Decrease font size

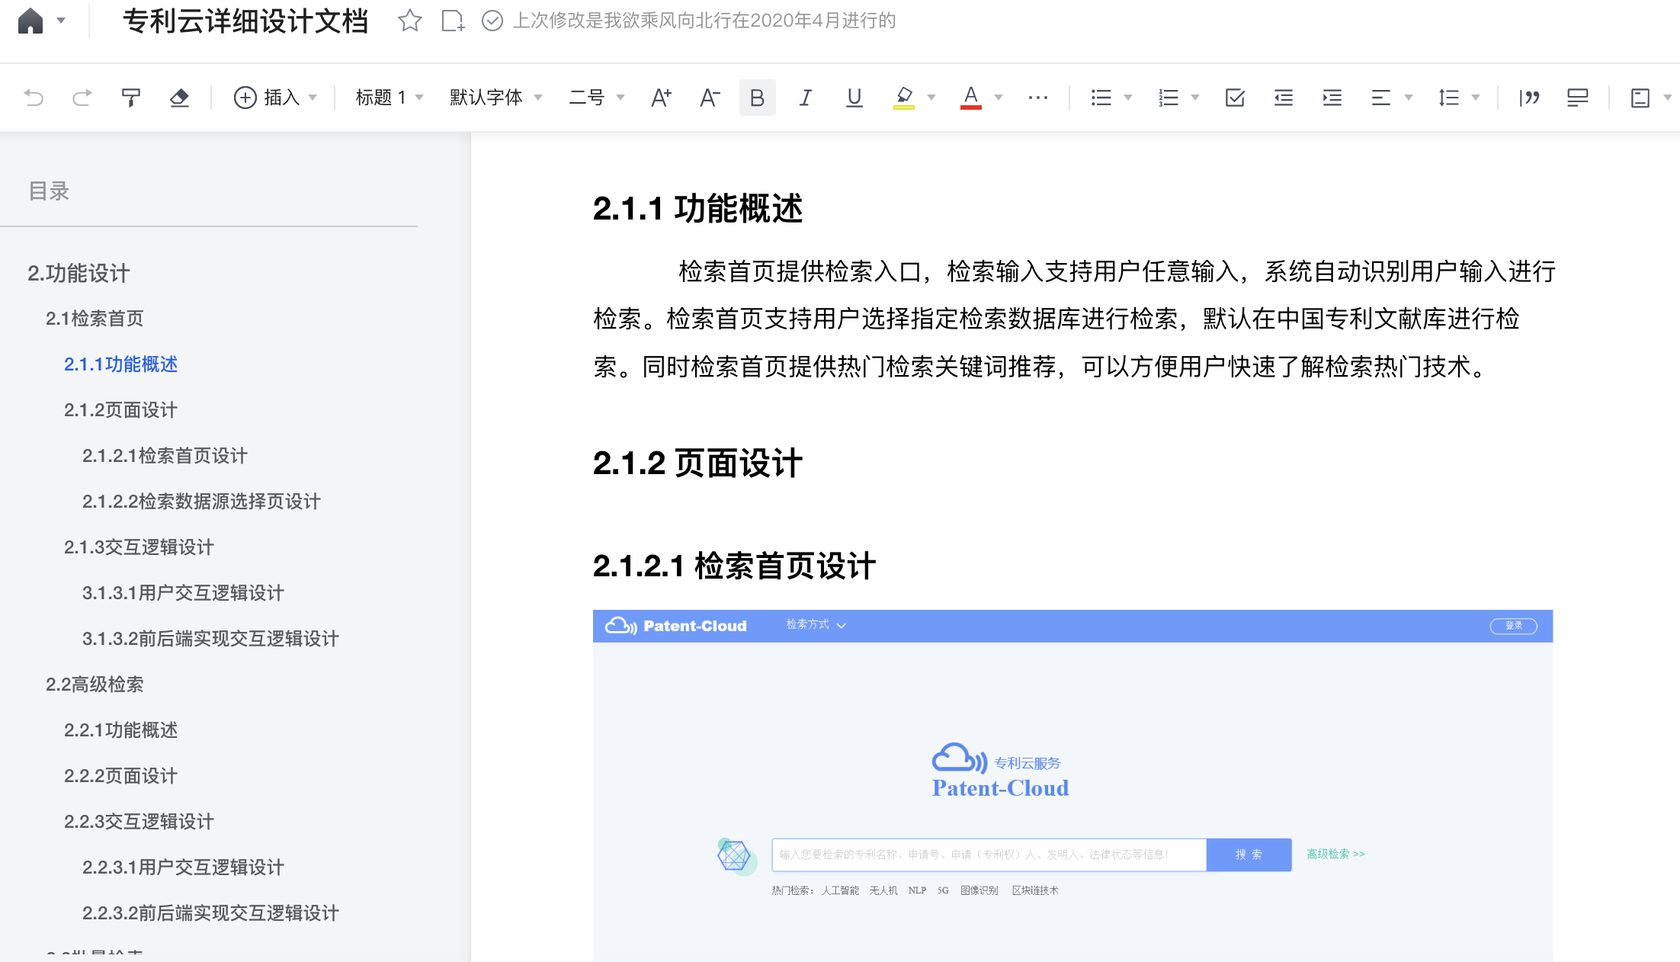click(710, 98)
